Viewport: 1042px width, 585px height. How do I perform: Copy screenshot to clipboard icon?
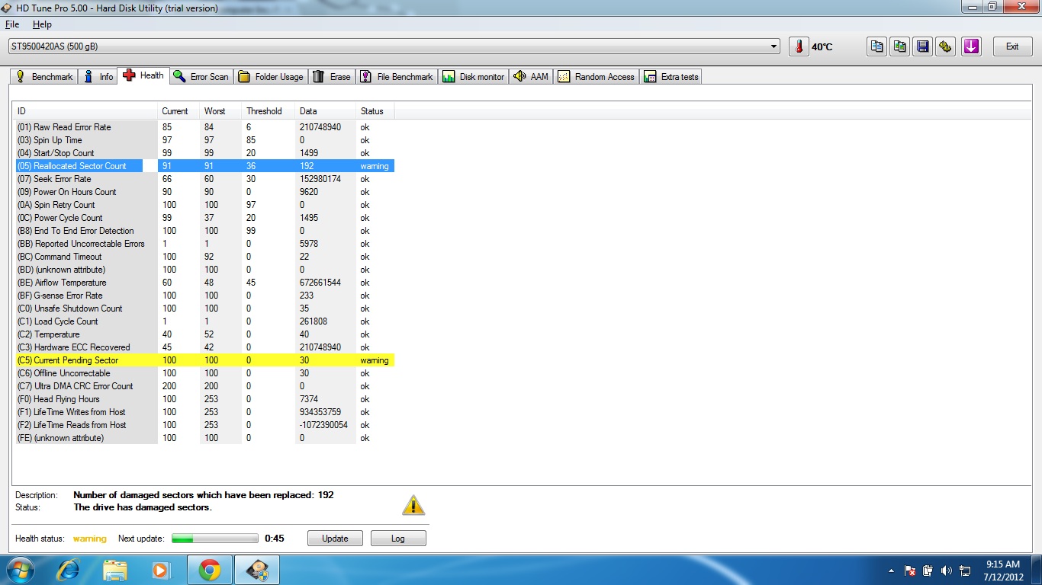coord(900,46)
